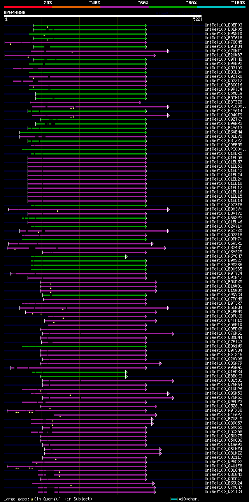
Task: Click the orange ~40% identity legend segment
Action: (76, 7)
